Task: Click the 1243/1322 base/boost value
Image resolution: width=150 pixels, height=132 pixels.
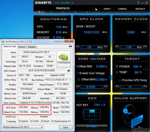Action: click(91, 32)
